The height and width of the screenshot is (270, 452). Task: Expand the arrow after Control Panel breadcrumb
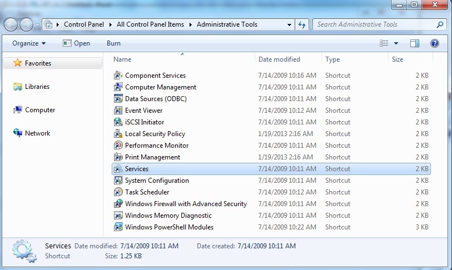pos(111,25)
